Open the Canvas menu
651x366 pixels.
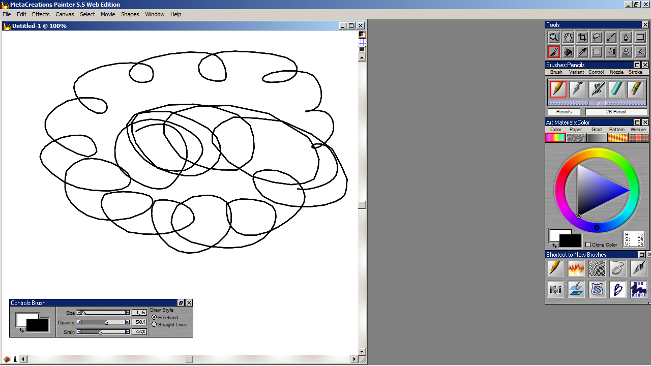[65, 14]
